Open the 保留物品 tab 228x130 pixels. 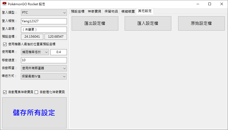[x=111, y=12]
